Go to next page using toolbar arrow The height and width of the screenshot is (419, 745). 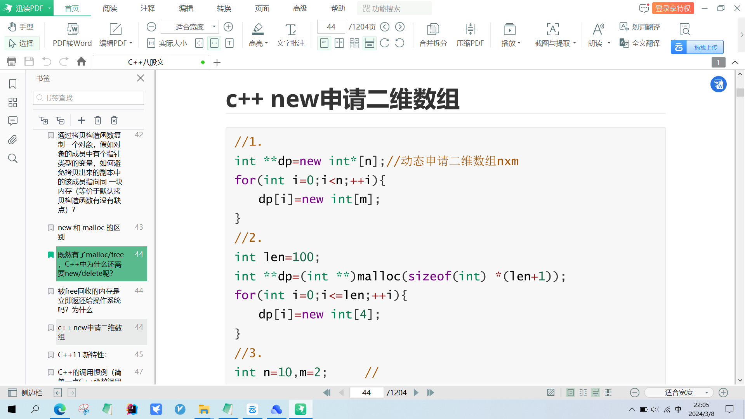tap(400, 27)
